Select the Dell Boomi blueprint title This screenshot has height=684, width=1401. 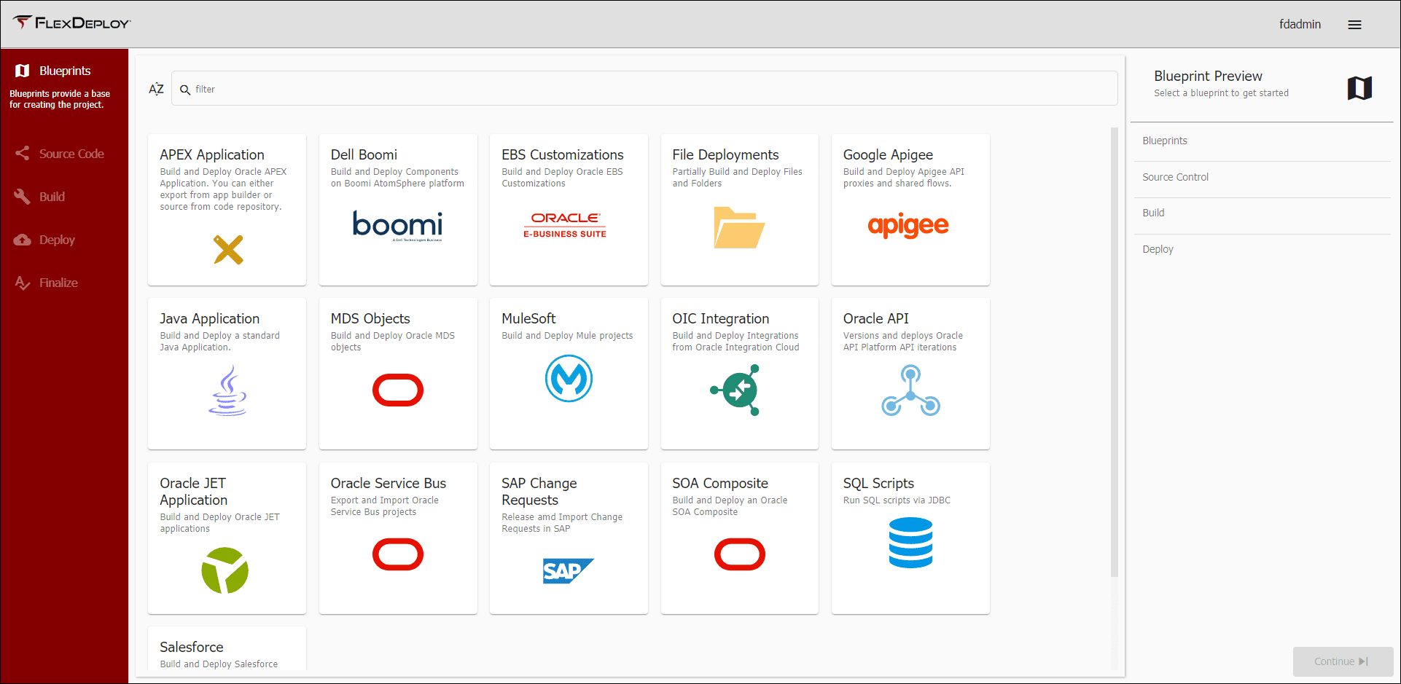click(x=364, y=154)
